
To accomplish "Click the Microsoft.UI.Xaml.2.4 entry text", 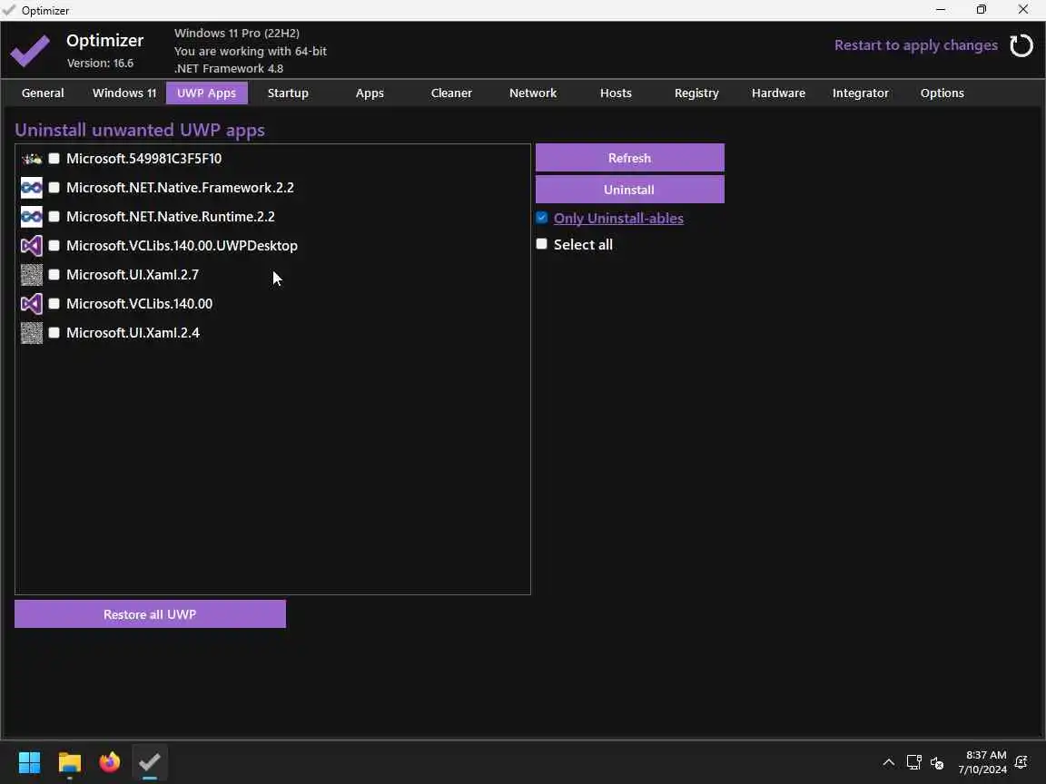I will coord(133,333).
